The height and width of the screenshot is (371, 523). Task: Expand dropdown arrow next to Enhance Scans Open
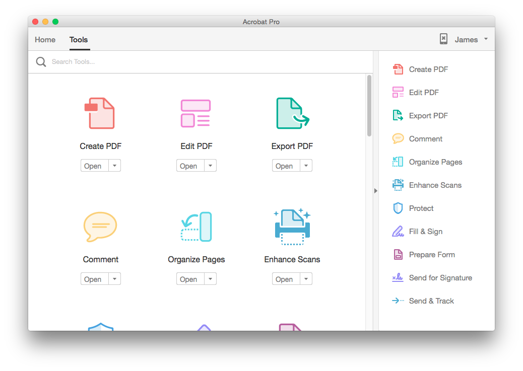pyautogui.click(x=306, y=279)
